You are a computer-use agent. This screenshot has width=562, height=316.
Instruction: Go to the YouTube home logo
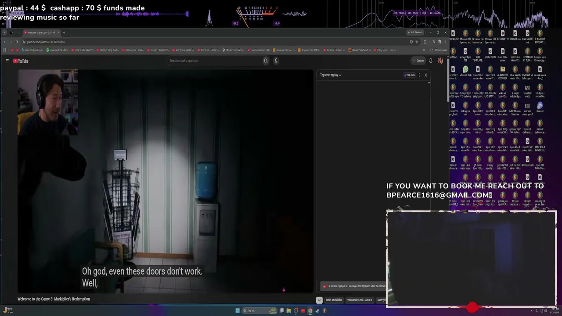[21, 61]
